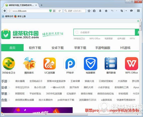Open the chat bubble icon
The image size is (143, 117).
(x=131, y=11)
